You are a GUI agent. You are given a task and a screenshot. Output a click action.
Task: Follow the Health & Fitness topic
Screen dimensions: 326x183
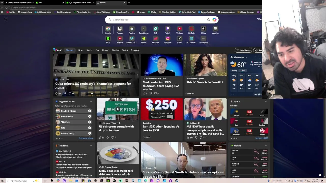[90, 111]
